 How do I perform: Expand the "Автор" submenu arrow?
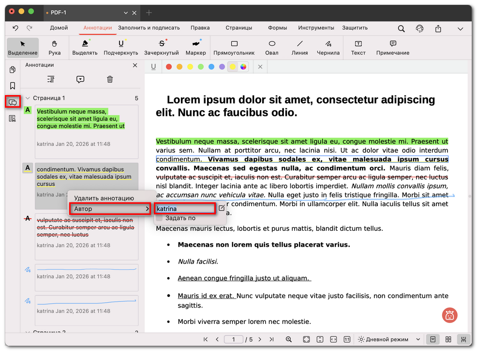pos(147,209)
